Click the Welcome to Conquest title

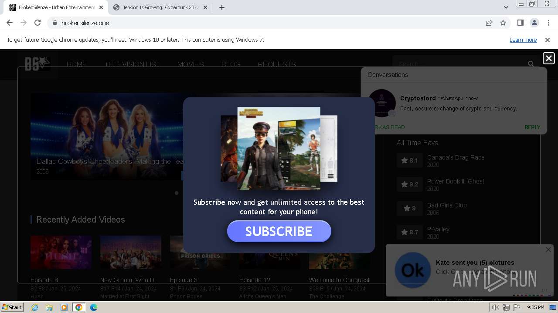pyautogui.click(x=339, y=280)
